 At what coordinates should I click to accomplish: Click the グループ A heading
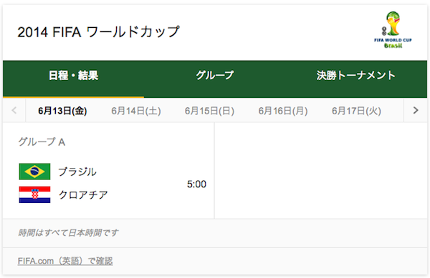point(42,142)
